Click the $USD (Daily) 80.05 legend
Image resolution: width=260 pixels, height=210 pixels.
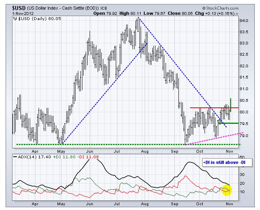pyautogui.click(x=39, y=19)
